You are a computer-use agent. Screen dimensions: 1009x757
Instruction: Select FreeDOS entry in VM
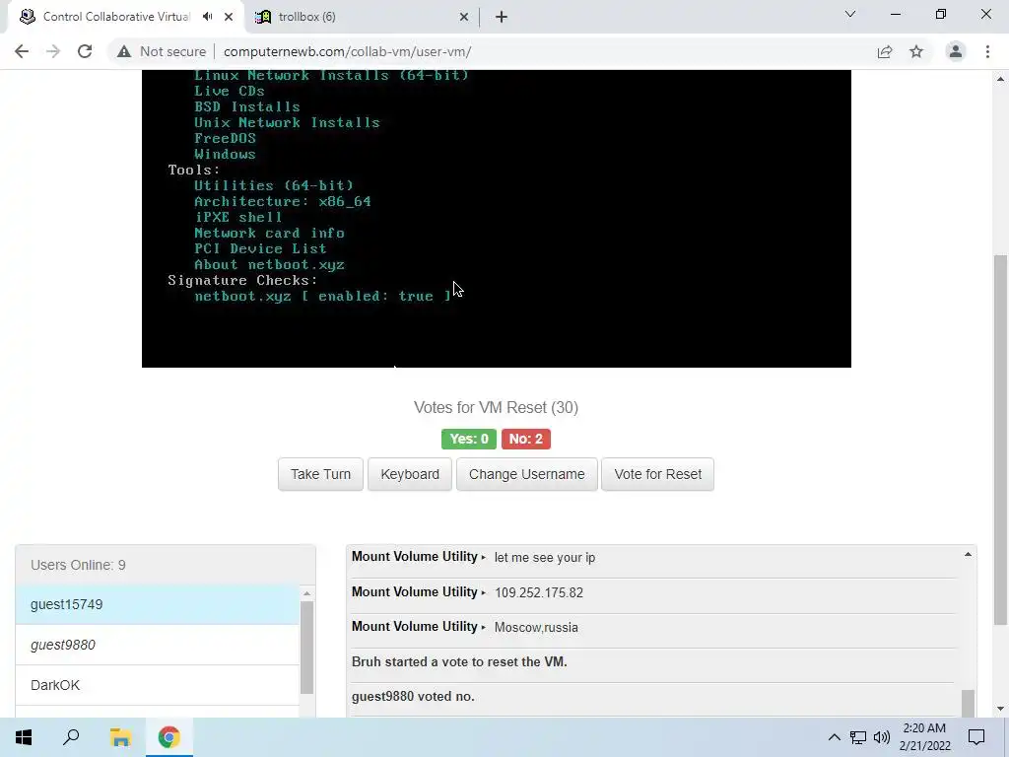pos(226,138)
